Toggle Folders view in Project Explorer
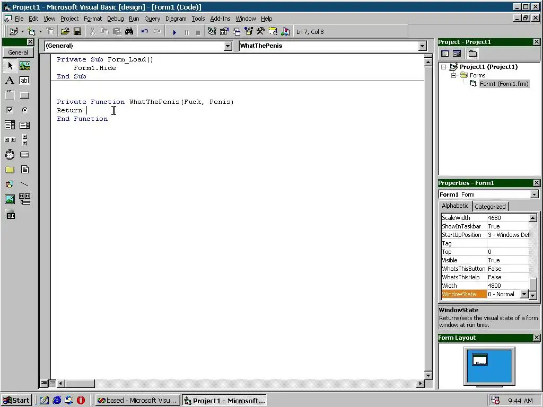The width and height of the screenshot is (543, 407). tap(472, 54)
